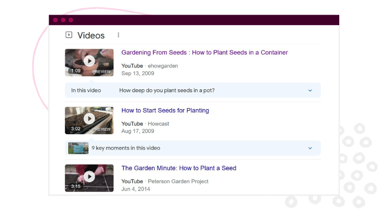
Task: Click the third dot in window title bar
Action: [x=71, y=20]
